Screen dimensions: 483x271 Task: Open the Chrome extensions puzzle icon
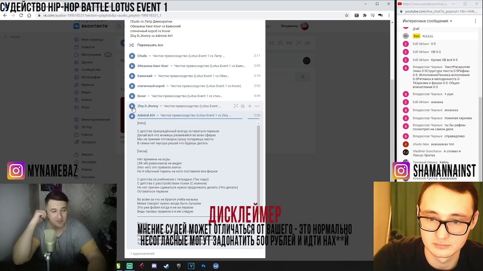[365, 15]
